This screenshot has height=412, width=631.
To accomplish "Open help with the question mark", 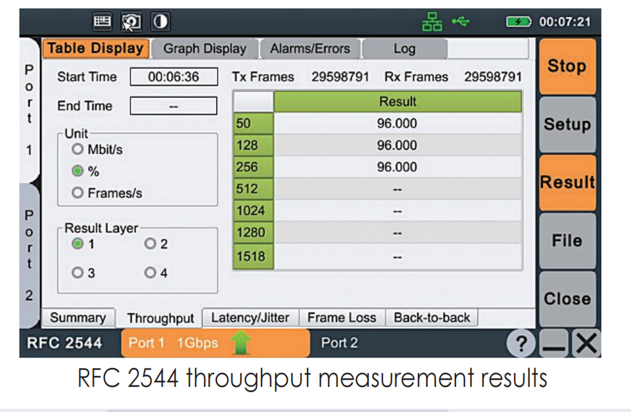I will pos(521,344).
